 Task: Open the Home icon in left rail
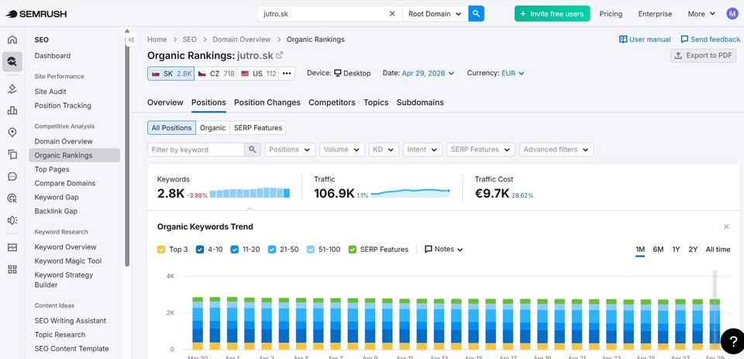tap(12, 40)
